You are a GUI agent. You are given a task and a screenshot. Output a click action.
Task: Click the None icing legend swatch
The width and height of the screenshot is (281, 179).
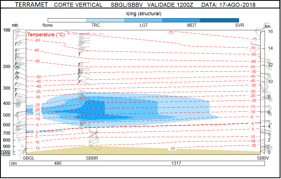pyautogui.click(x=67, y=20)
